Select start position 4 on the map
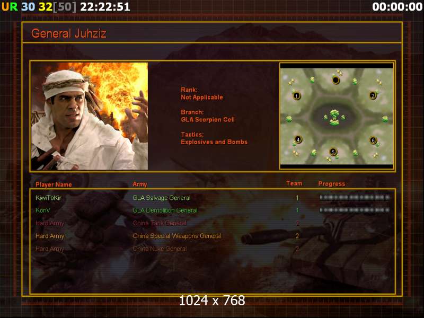424x318 pixels. (x=298, y=139)
